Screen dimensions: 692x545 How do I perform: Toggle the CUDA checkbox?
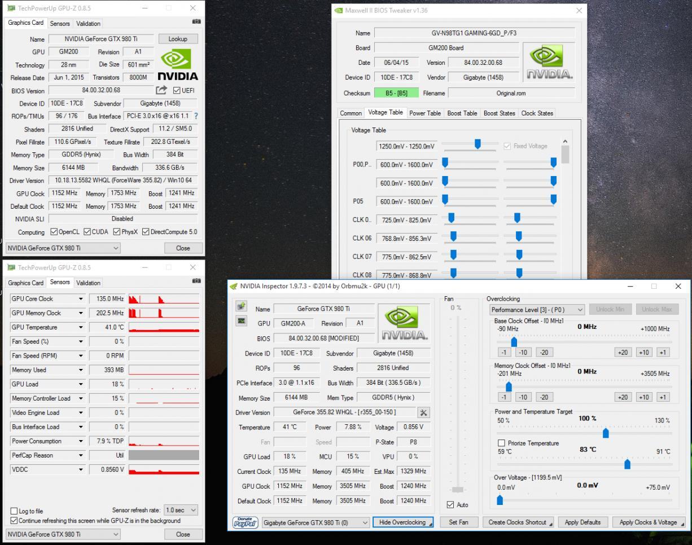(x=87, y=232)
